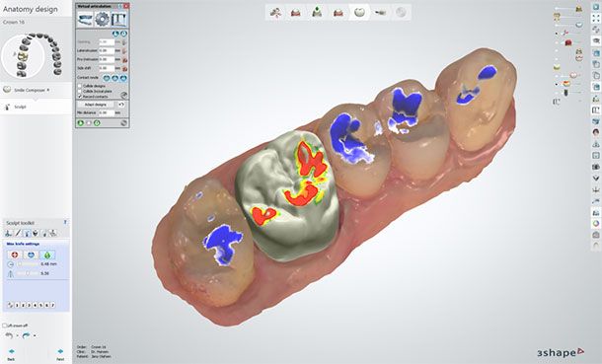Click the screenshot icon near the right toolbar bottom
The width and height of the screenshot is (602, 364).
(x=596, y=235)
